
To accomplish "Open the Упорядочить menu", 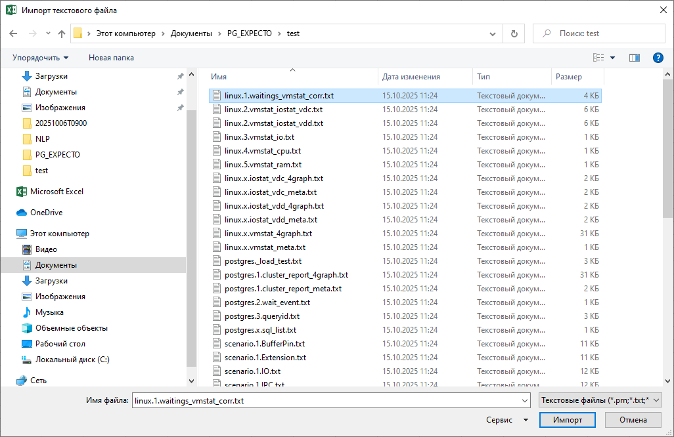I will click(41, 58).
